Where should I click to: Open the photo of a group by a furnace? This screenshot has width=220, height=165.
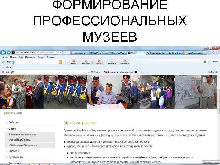tap(153, 92)
